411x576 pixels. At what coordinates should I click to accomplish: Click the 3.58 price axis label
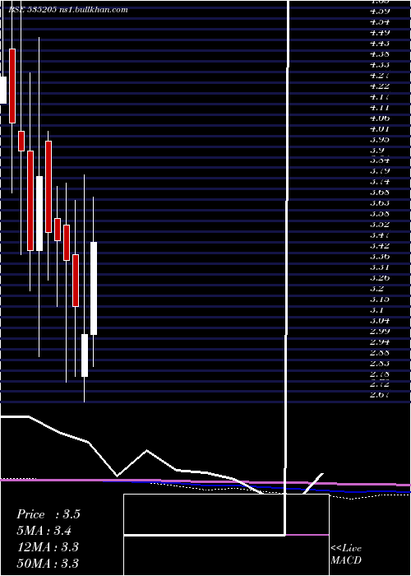380,213
